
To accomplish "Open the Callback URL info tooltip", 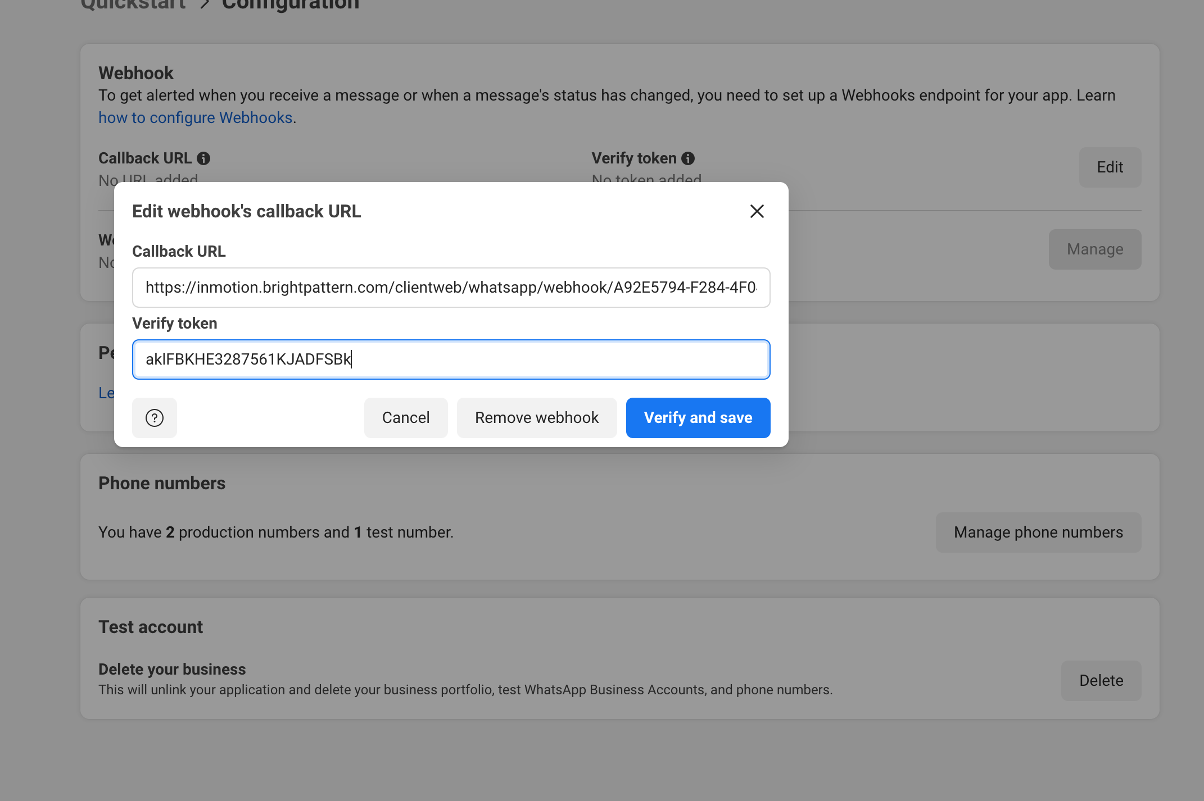I will [205, 158].
